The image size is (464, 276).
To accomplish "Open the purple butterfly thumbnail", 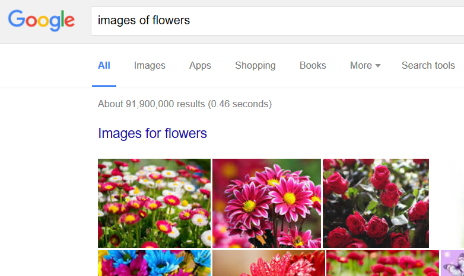I will point(453,263).
